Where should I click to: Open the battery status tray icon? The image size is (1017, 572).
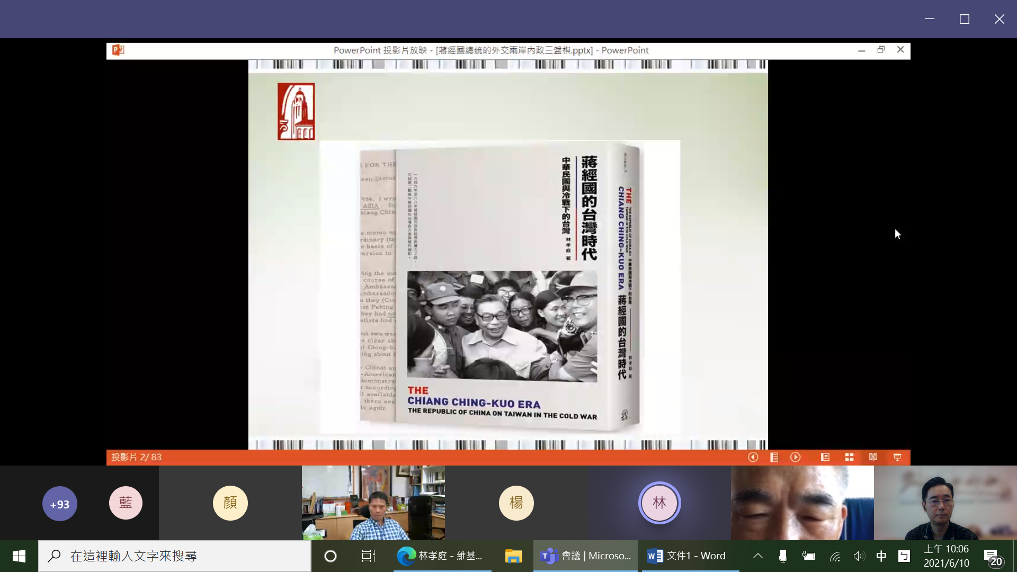click(808, 556)
